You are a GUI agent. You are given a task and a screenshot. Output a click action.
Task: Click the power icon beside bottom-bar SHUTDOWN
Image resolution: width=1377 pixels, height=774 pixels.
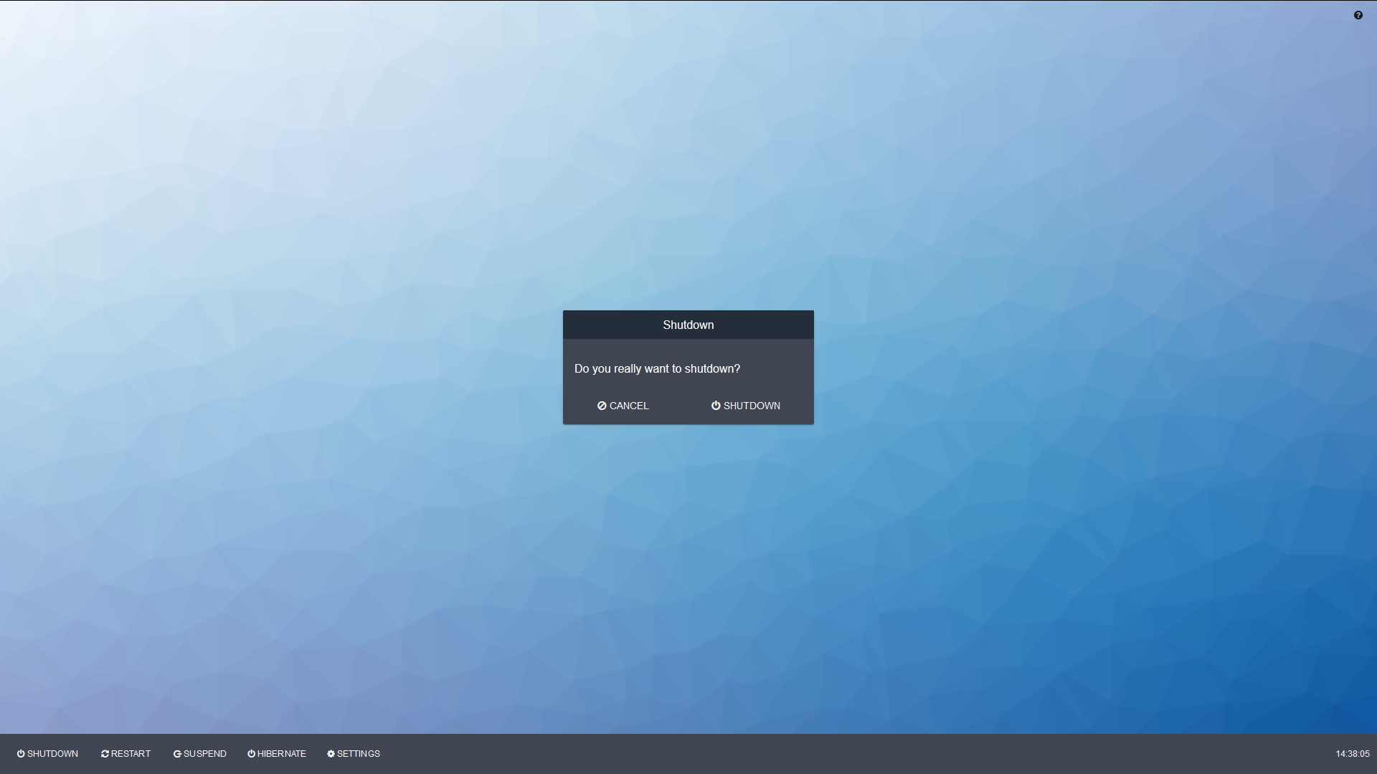pyautogui.click(x=21, y=754)
